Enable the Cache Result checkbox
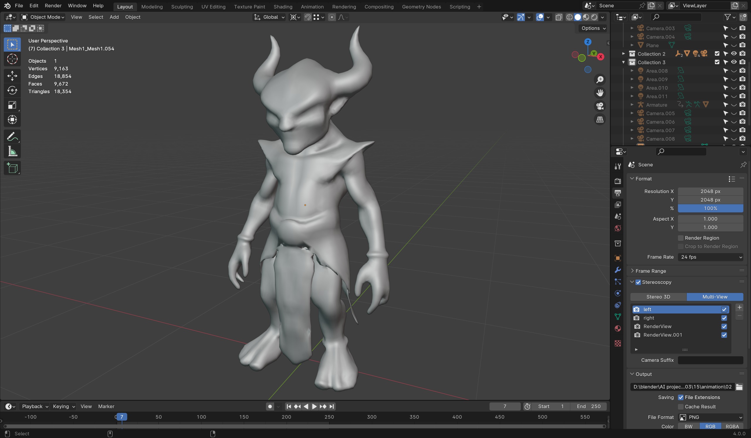Viewport: 751px width, 438px height. point(681,407)
